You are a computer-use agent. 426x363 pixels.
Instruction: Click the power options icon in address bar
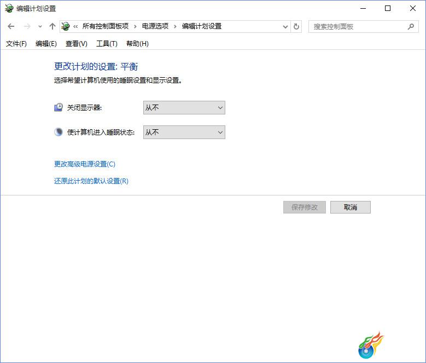click(66, 26)
